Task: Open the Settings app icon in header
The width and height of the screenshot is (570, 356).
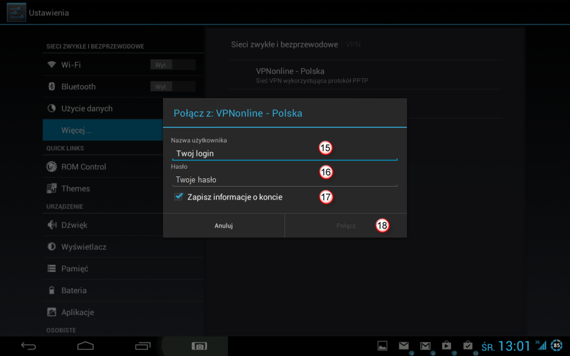Action: click(17, 12)
